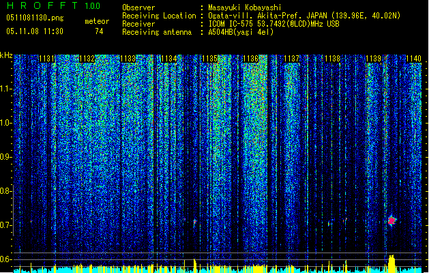Click the 0.8 kHz axis tick label

pos(5,191)
